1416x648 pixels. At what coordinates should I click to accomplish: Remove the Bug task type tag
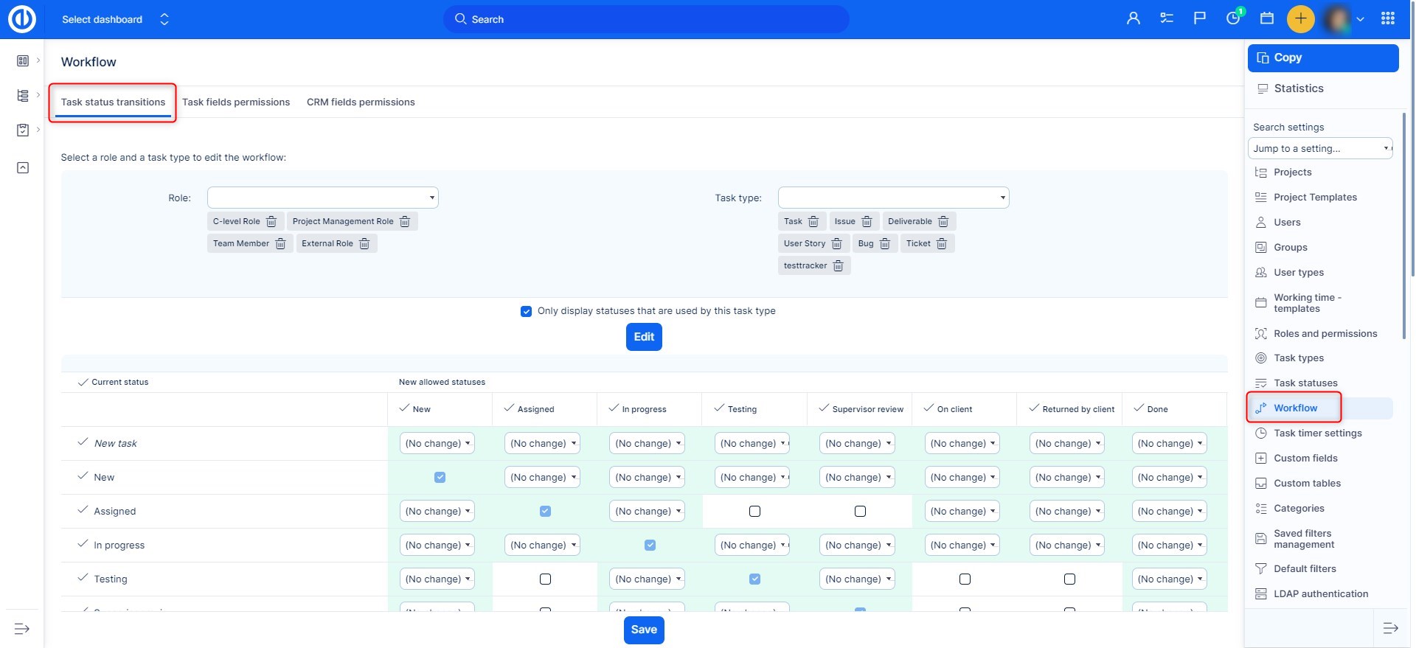tap(885, 244)
